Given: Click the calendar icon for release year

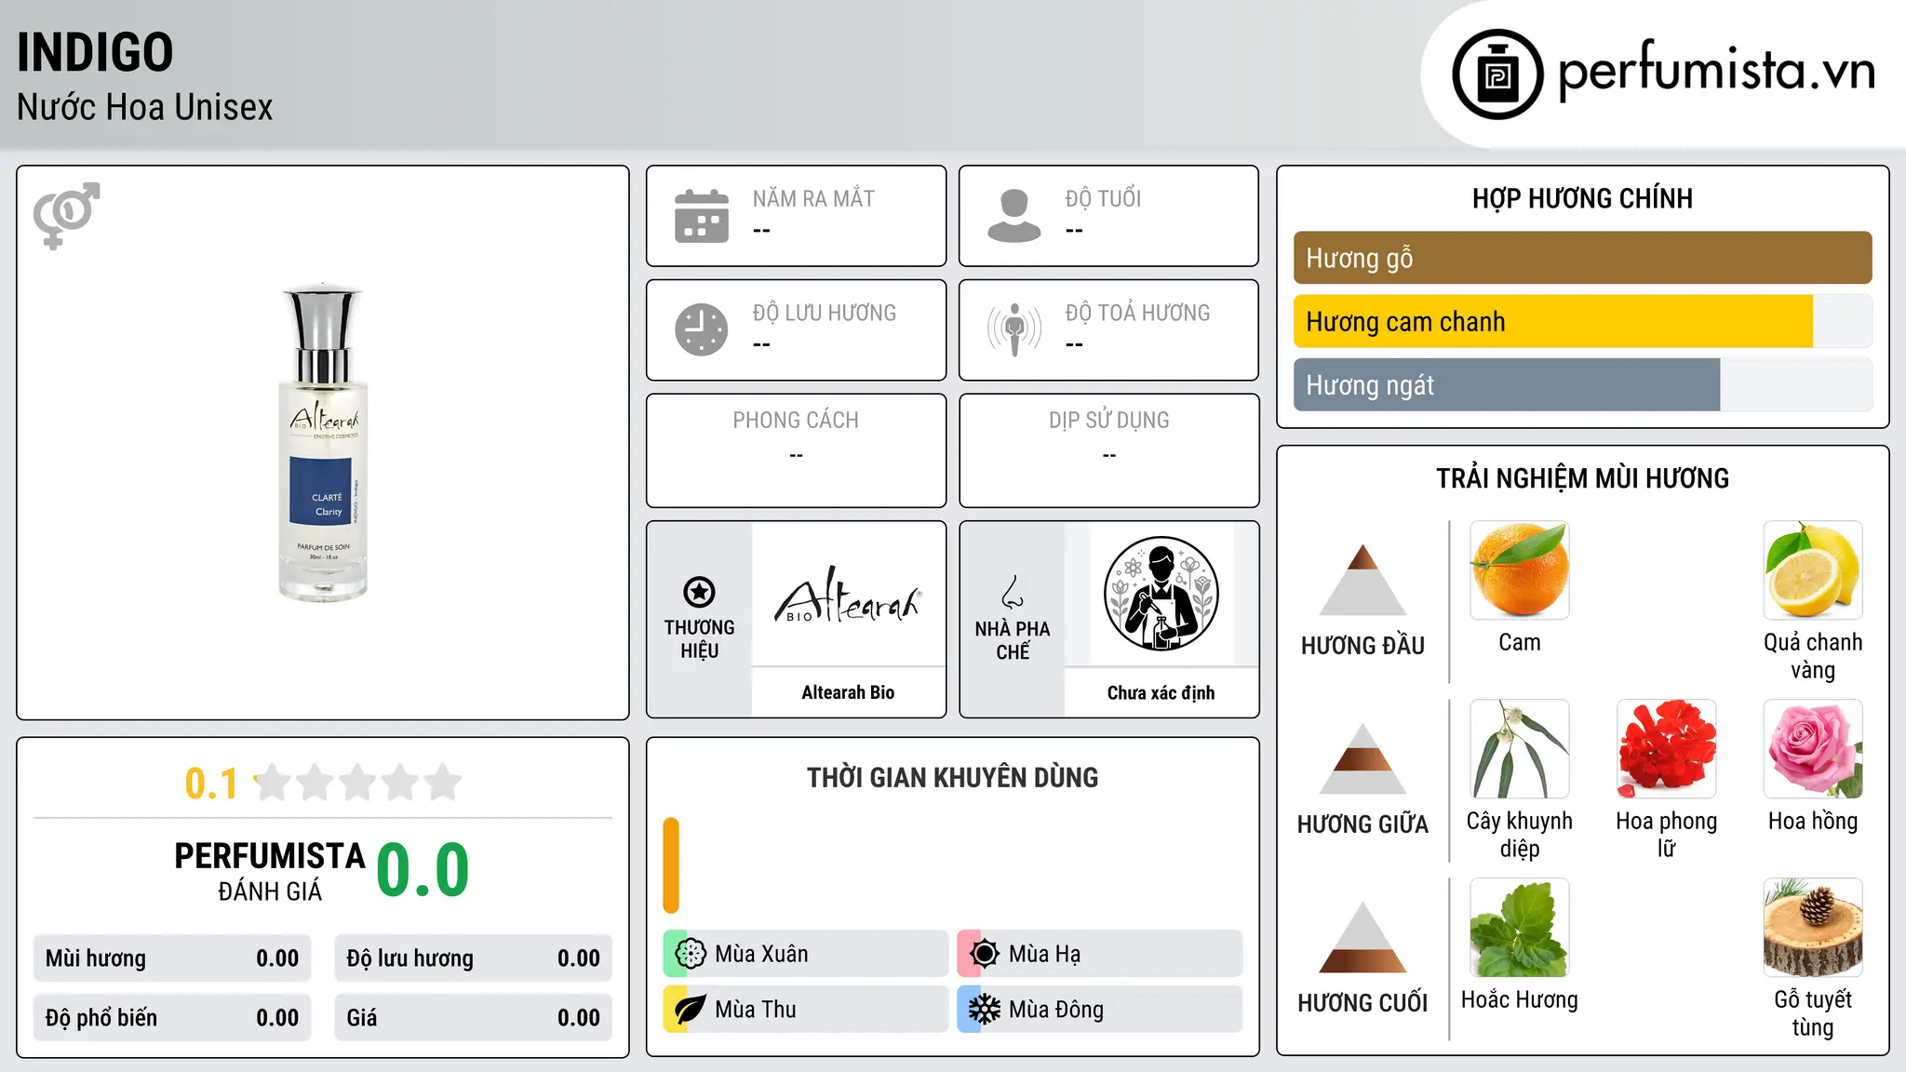Looking at the screenshot, I should [702, 216].
